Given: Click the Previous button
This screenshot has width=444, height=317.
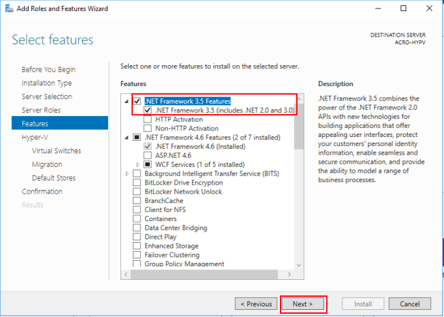Looking at the screenshot, I should [256, 304].
